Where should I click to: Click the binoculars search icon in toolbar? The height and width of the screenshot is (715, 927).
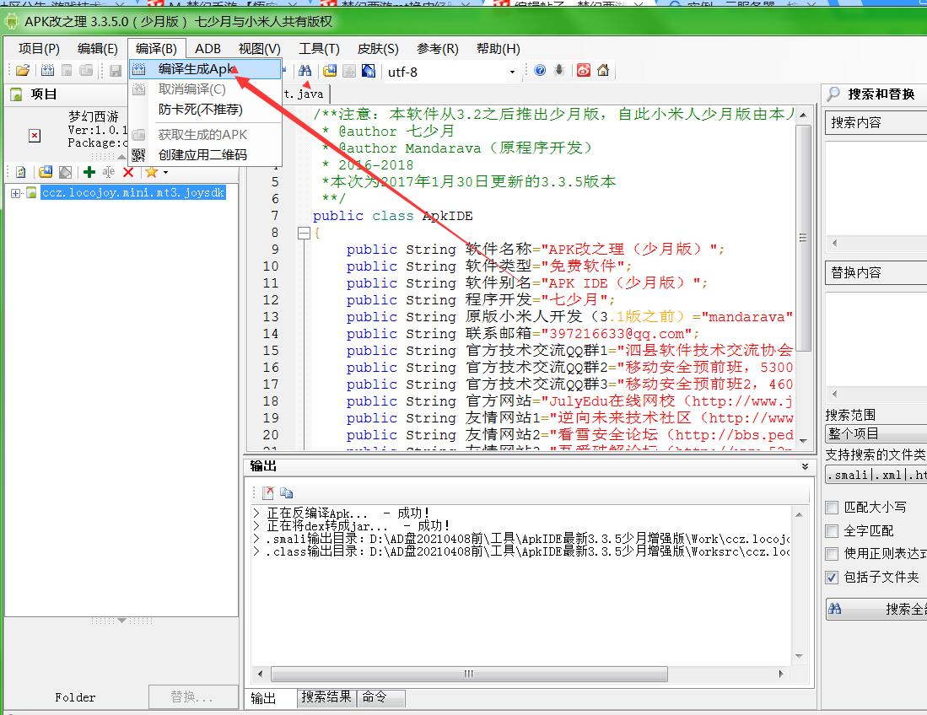coord(305,71)
